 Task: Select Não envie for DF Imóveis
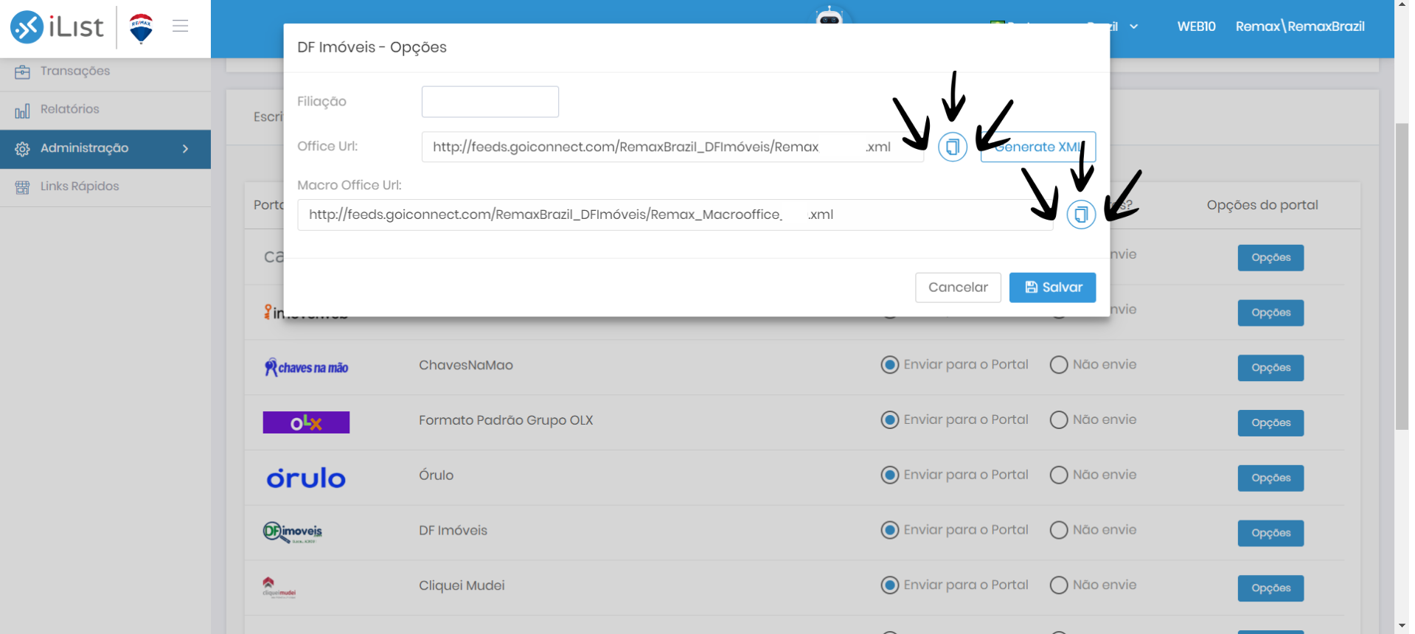point(1059,530)
